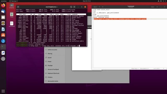The height and width of the screenshot is (94, 167).
Task: Click the Save button in gedit
Action: 152,7
